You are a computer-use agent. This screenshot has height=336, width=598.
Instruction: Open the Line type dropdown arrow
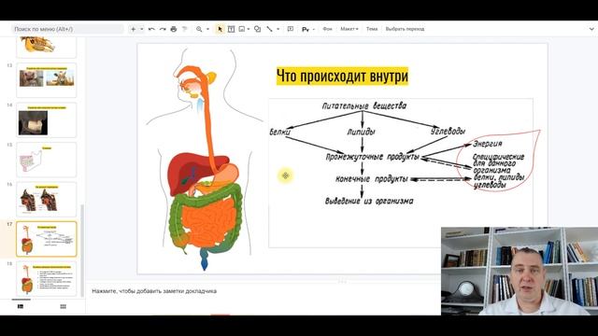(x=278, y=29)
